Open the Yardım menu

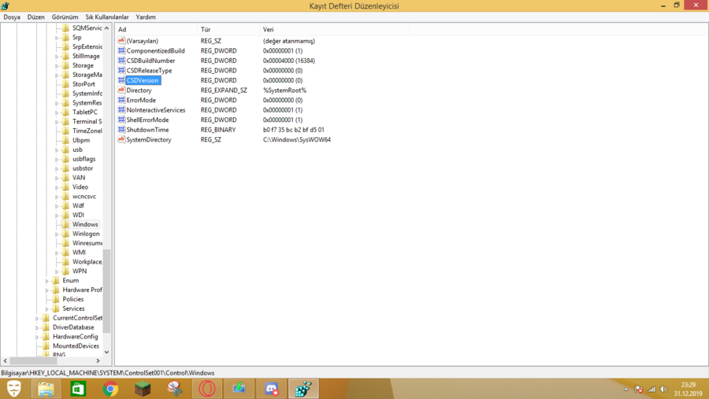(146, 17)
